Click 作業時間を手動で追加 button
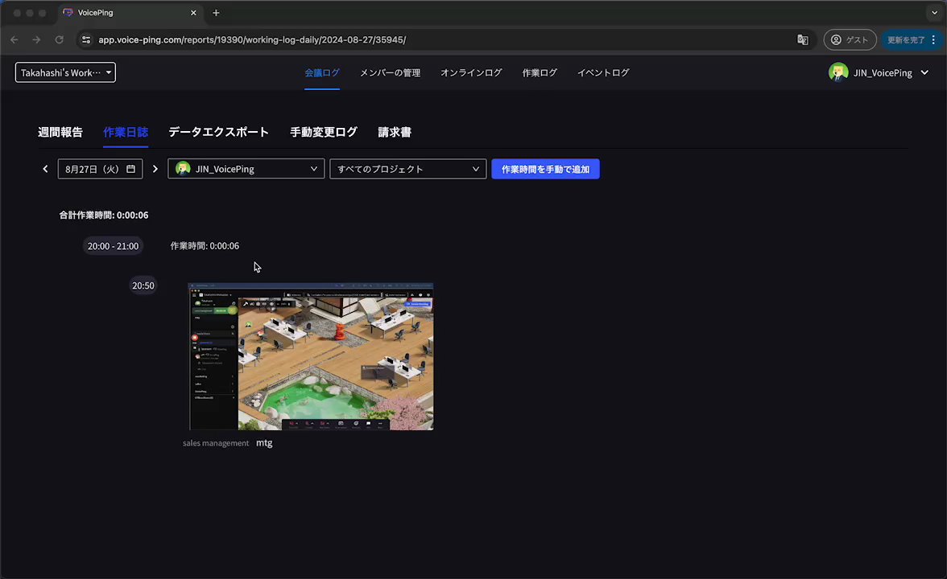The height and width of the screenshot is (579, 947). point(545,169)
